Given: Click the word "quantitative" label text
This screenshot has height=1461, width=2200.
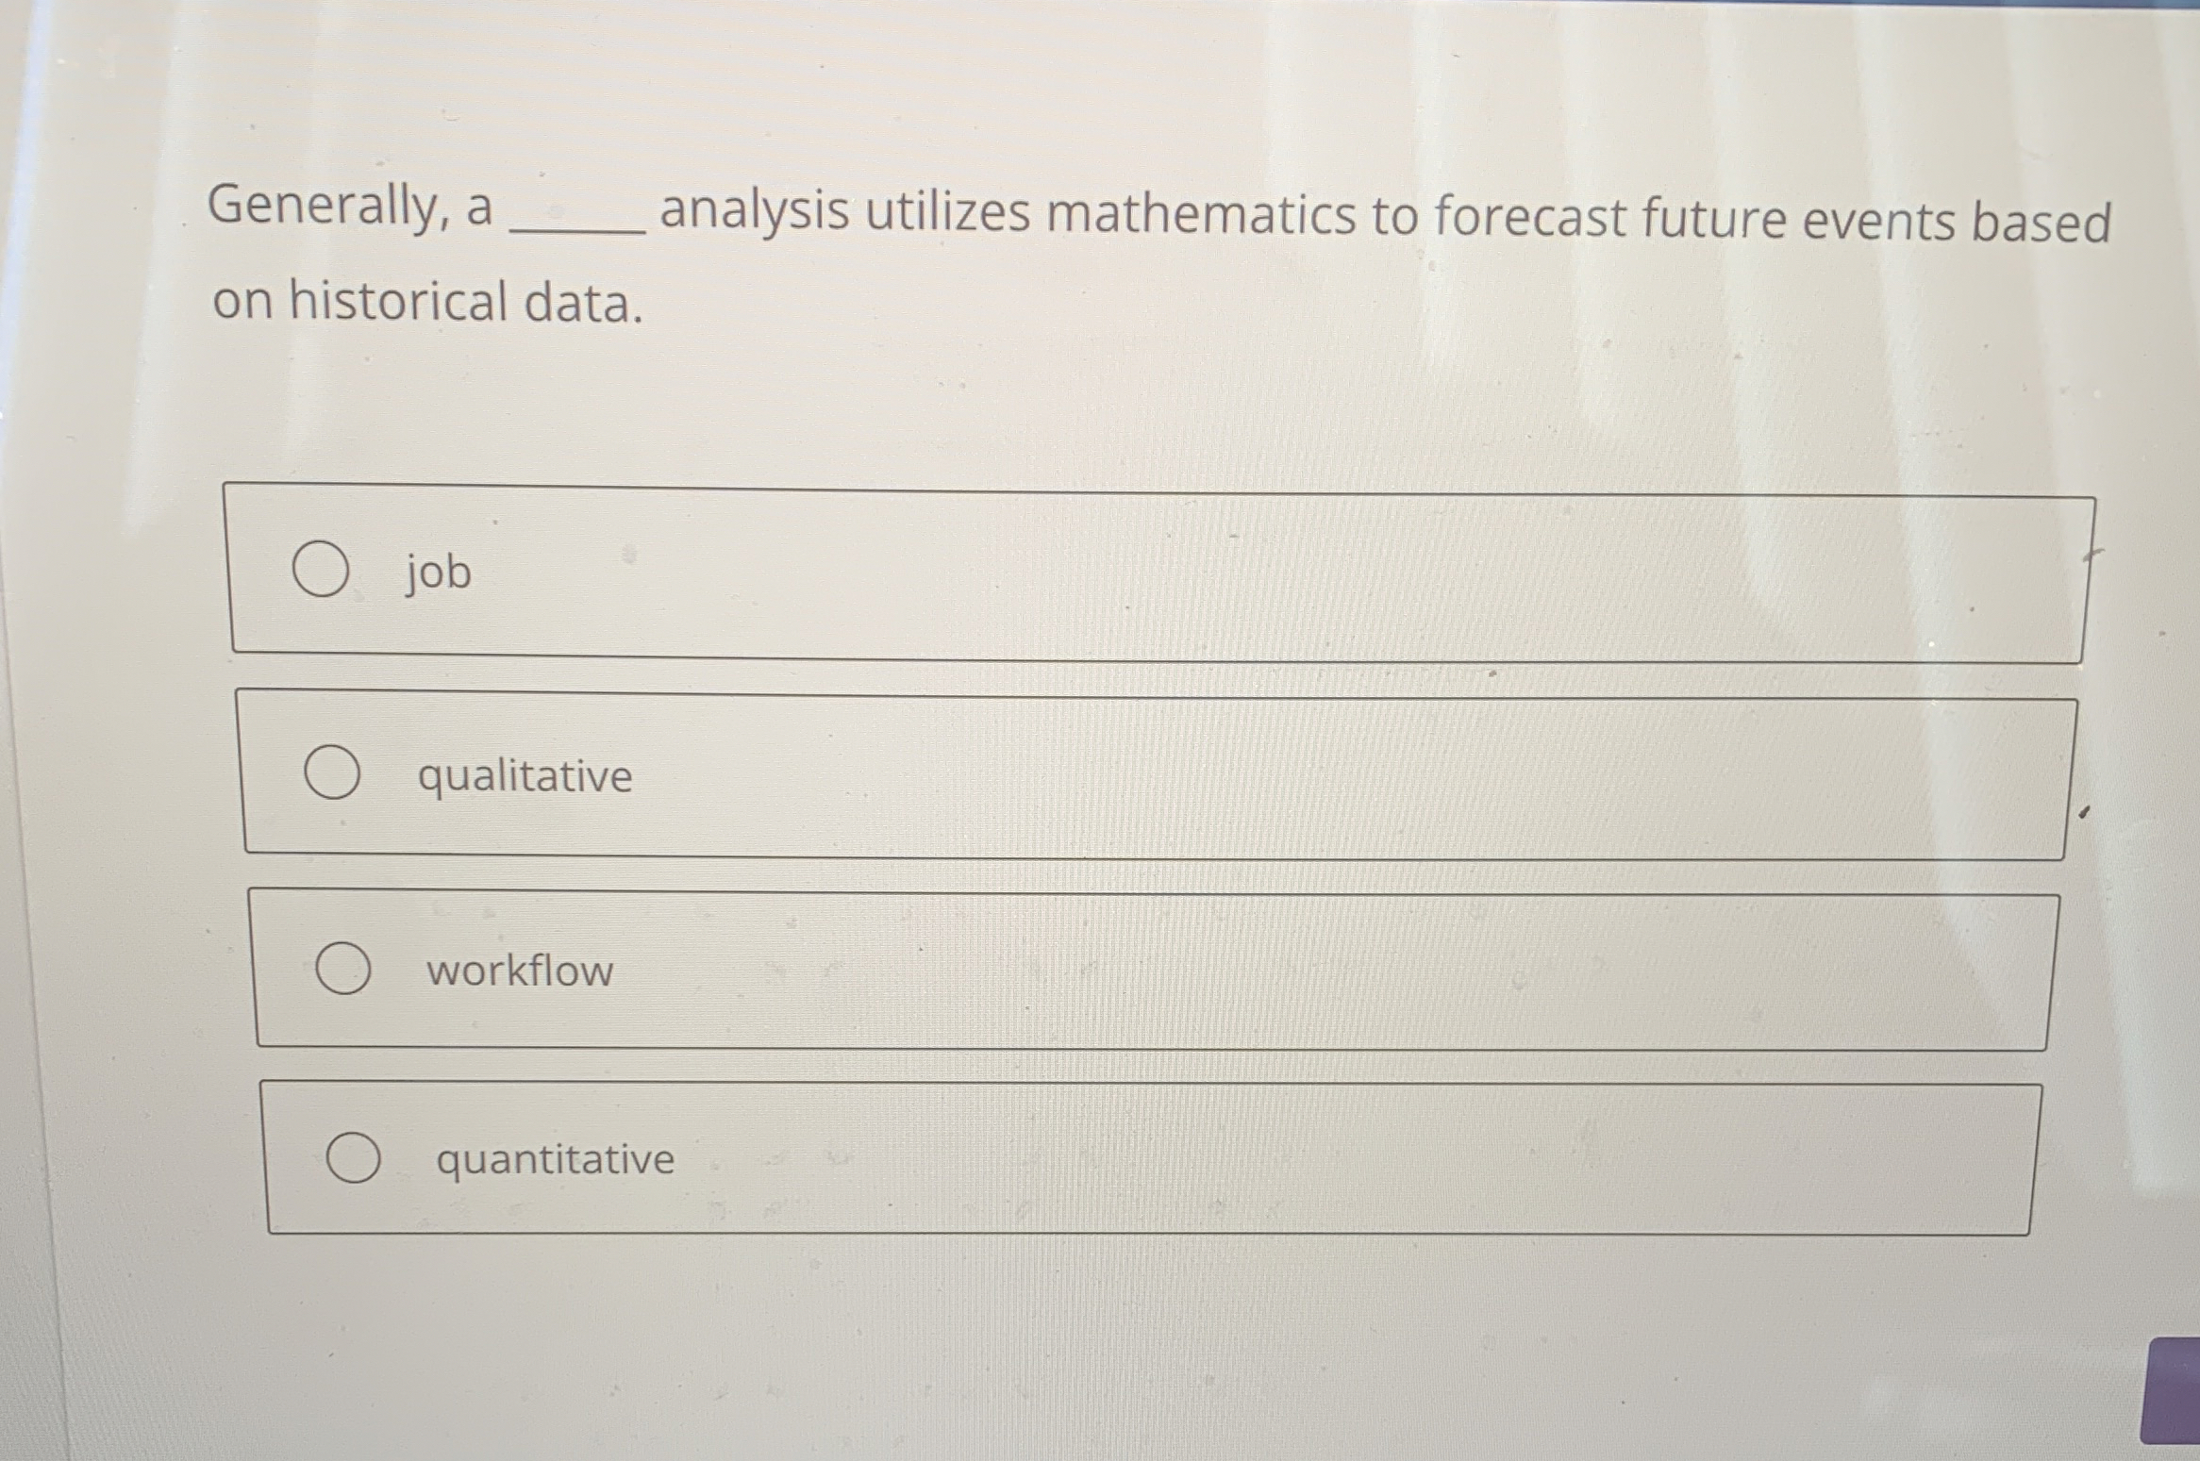Looking at the screenshot, I should pos(555,1159).
